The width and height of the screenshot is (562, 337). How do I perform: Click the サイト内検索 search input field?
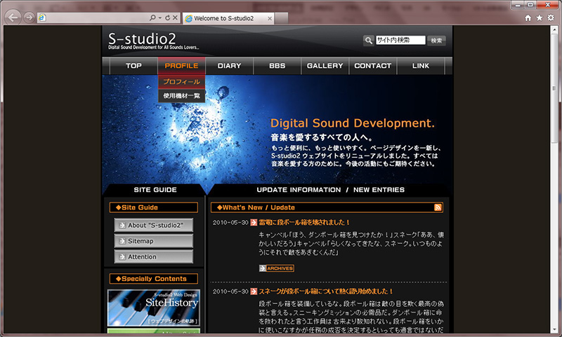coord(400,41)
